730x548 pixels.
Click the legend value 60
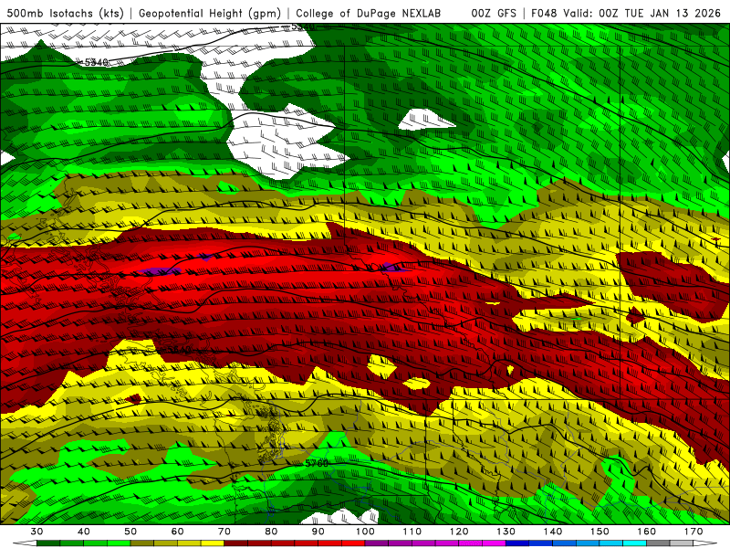tap(177, 532)
